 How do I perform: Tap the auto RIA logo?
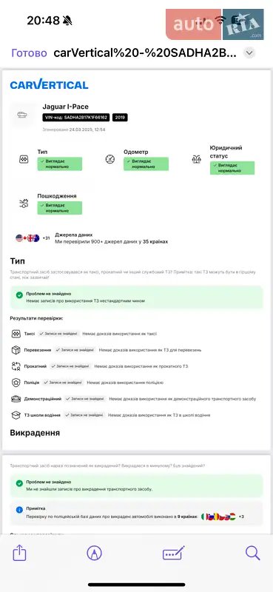pos(215,24)
